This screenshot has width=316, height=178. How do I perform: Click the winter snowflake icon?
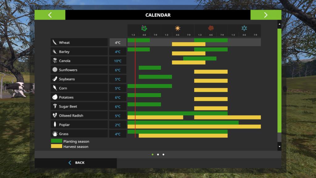pos(244,28)
